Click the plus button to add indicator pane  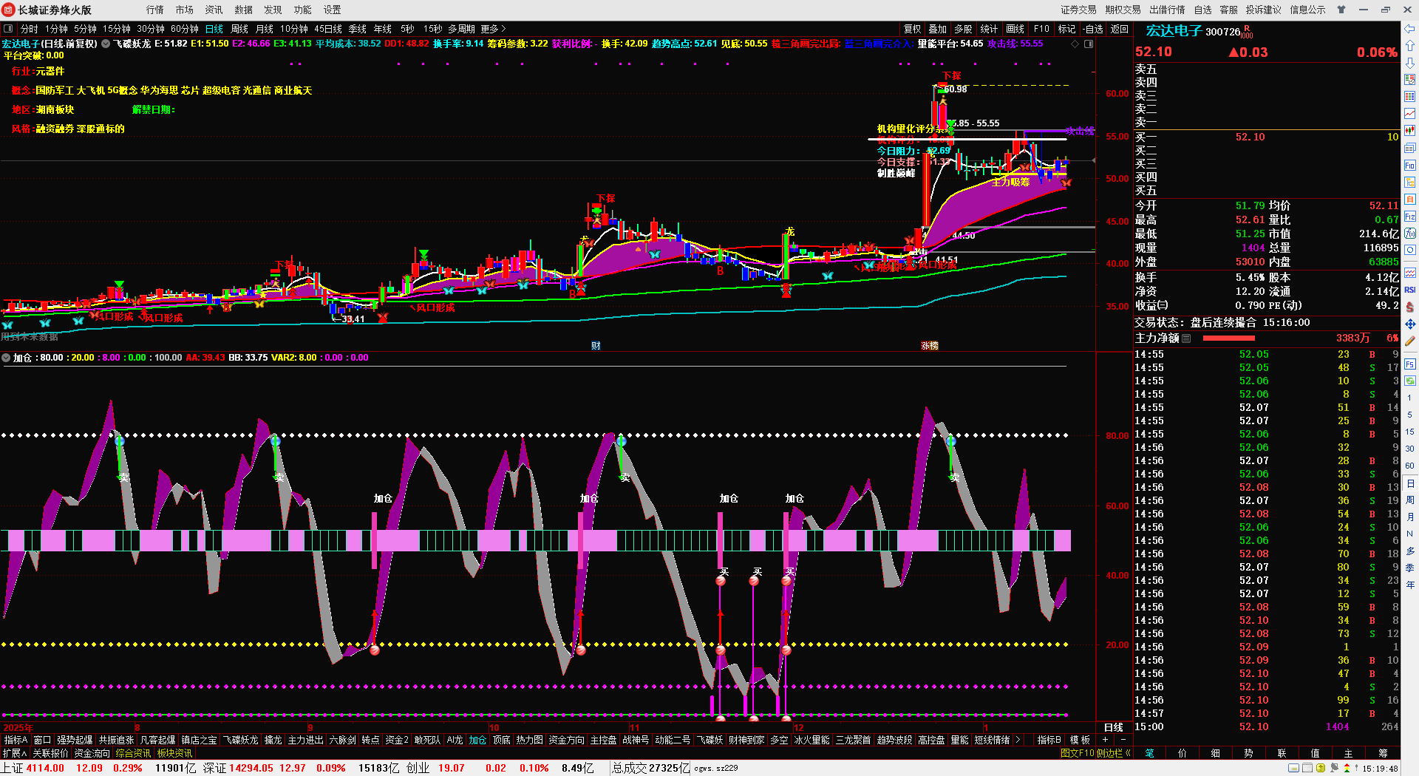[1106, 740]
